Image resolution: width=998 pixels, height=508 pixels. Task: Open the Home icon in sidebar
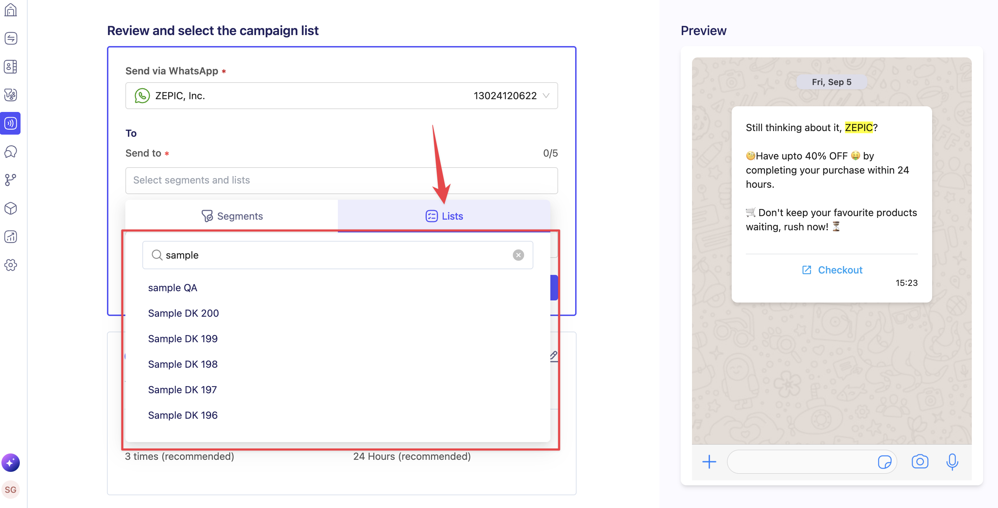[x=11, y=10]
